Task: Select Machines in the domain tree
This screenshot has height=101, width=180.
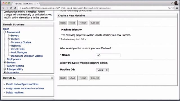Action: coord(16,46)
